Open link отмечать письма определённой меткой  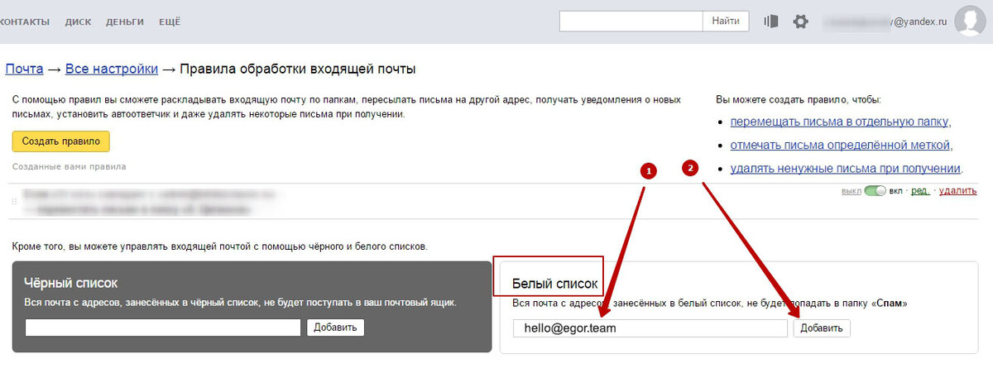pos(839,145)
